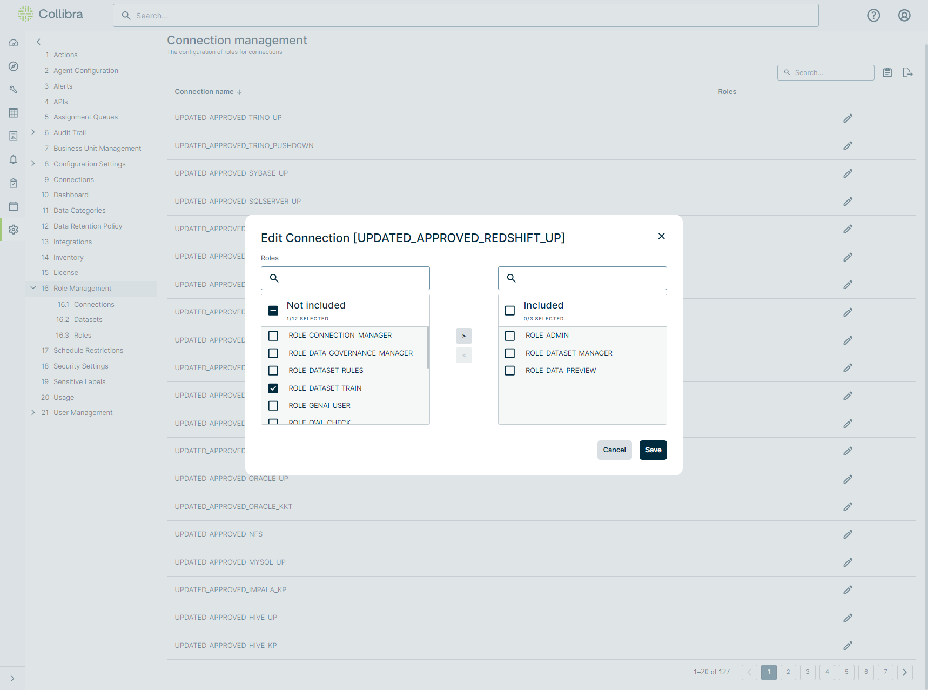Save the connection role changes
This screenshot has height=690, width=928.
tap(653, 450)
